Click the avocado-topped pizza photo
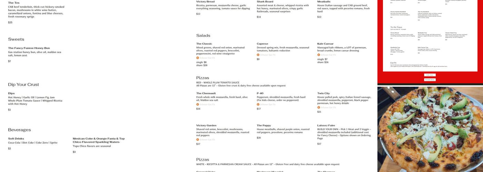This screenshot has width=483, height=172. (x=430, y=129)
